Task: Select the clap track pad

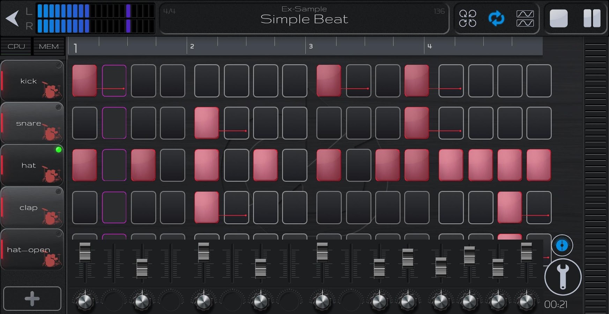Action: click(x=32, y=208)
